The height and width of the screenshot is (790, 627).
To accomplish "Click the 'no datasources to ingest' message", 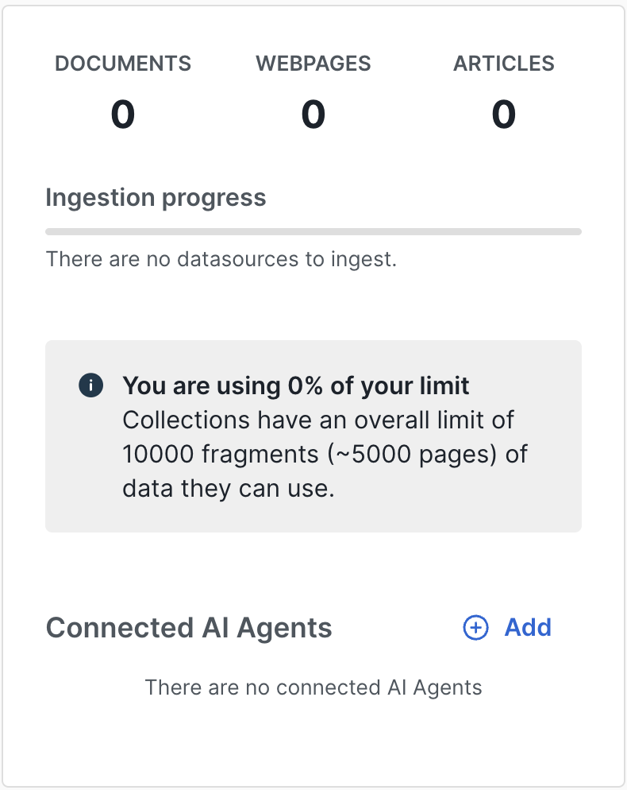I will [221, 259].
